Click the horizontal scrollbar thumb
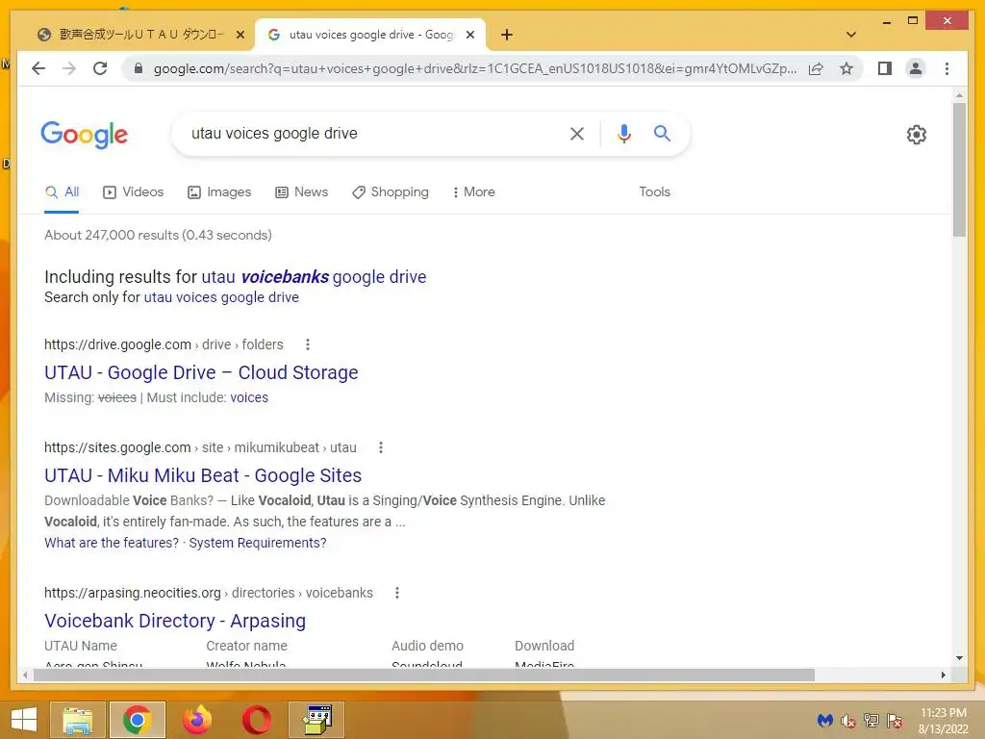 click(424, 675)
